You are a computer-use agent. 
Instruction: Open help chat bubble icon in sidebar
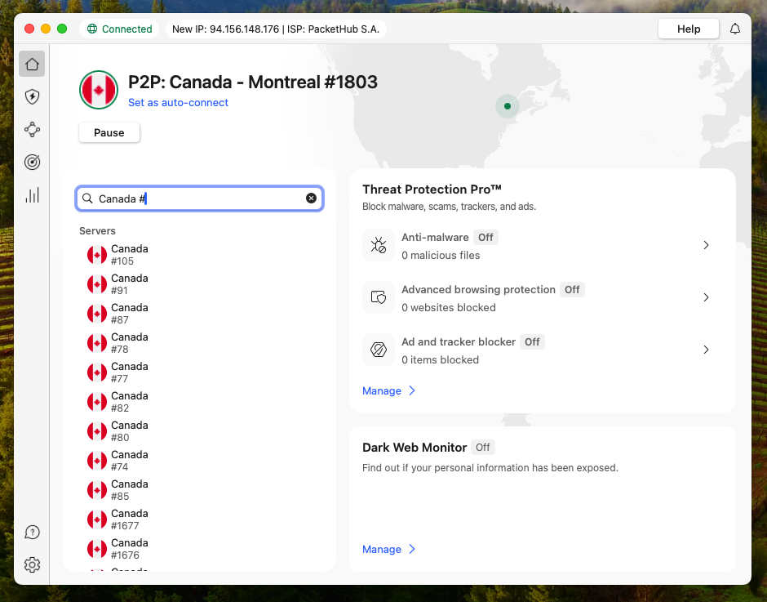tap(32, 532)
